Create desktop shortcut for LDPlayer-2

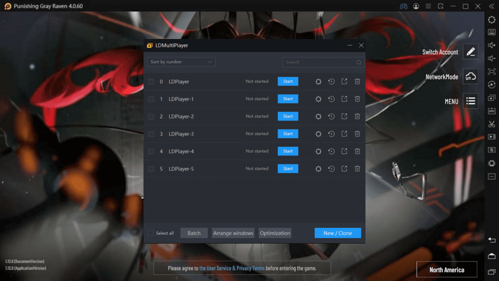coord(344,116)
